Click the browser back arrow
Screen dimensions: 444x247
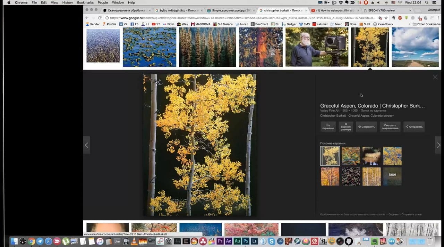click(87, 18)
